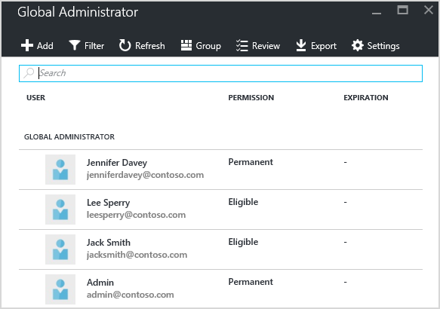The width and height of the screenshot is (440, 309).
Task: Select Lee Sperry's avatar thumbnail
Action: coord(60,210)
